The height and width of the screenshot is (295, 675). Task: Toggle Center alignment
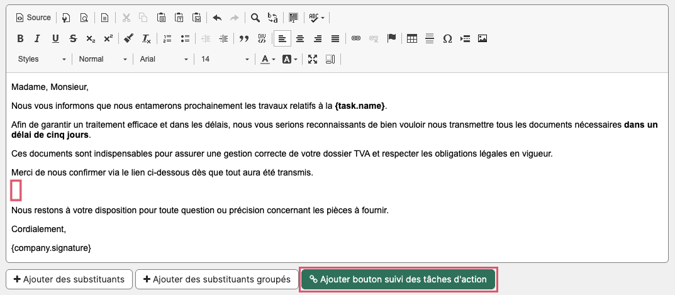coord(300,38)
